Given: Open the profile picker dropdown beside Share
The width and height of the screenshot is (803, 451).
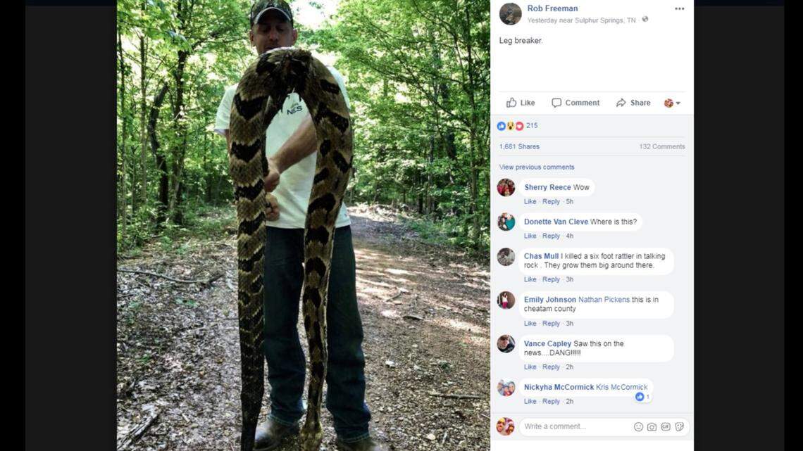Looking at the screenshot, I should pos(672,103).
